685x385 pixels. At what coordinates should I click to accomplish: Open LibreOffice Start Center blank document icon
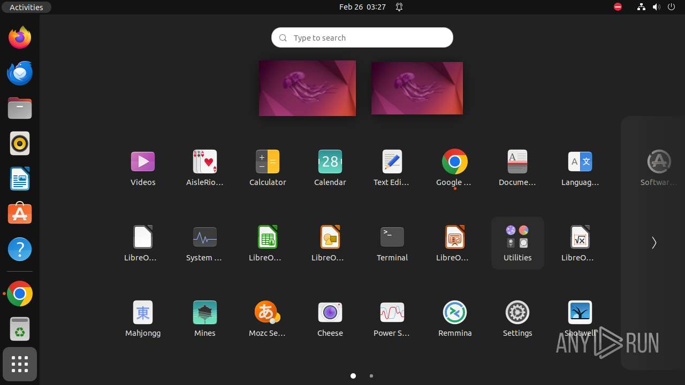coord(143,243)
